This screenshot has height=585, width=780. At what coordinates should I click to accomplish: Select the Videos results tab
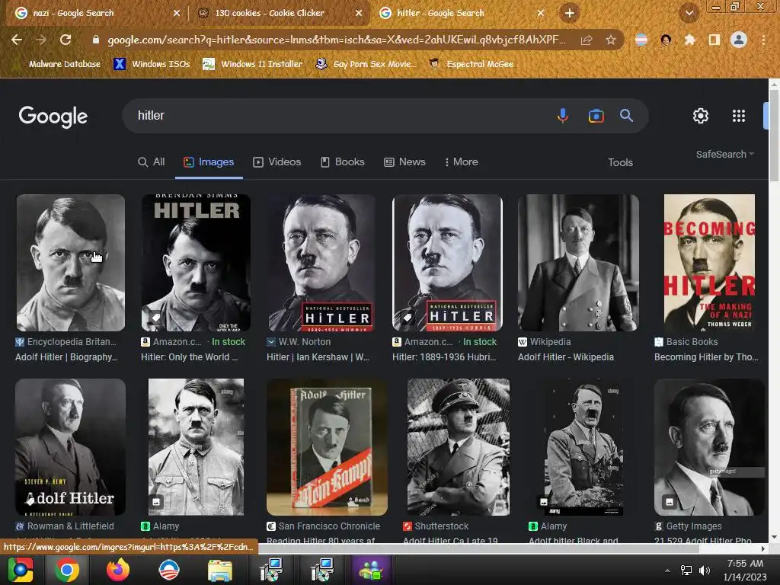click(277, 161)
